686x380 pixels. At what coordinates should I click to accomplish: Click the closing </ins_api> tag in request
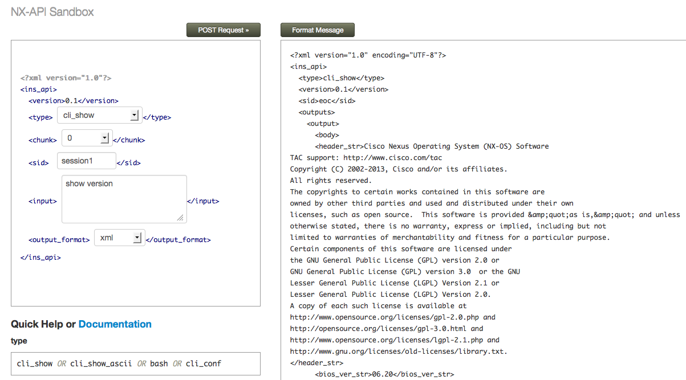[x=40, y=258]
